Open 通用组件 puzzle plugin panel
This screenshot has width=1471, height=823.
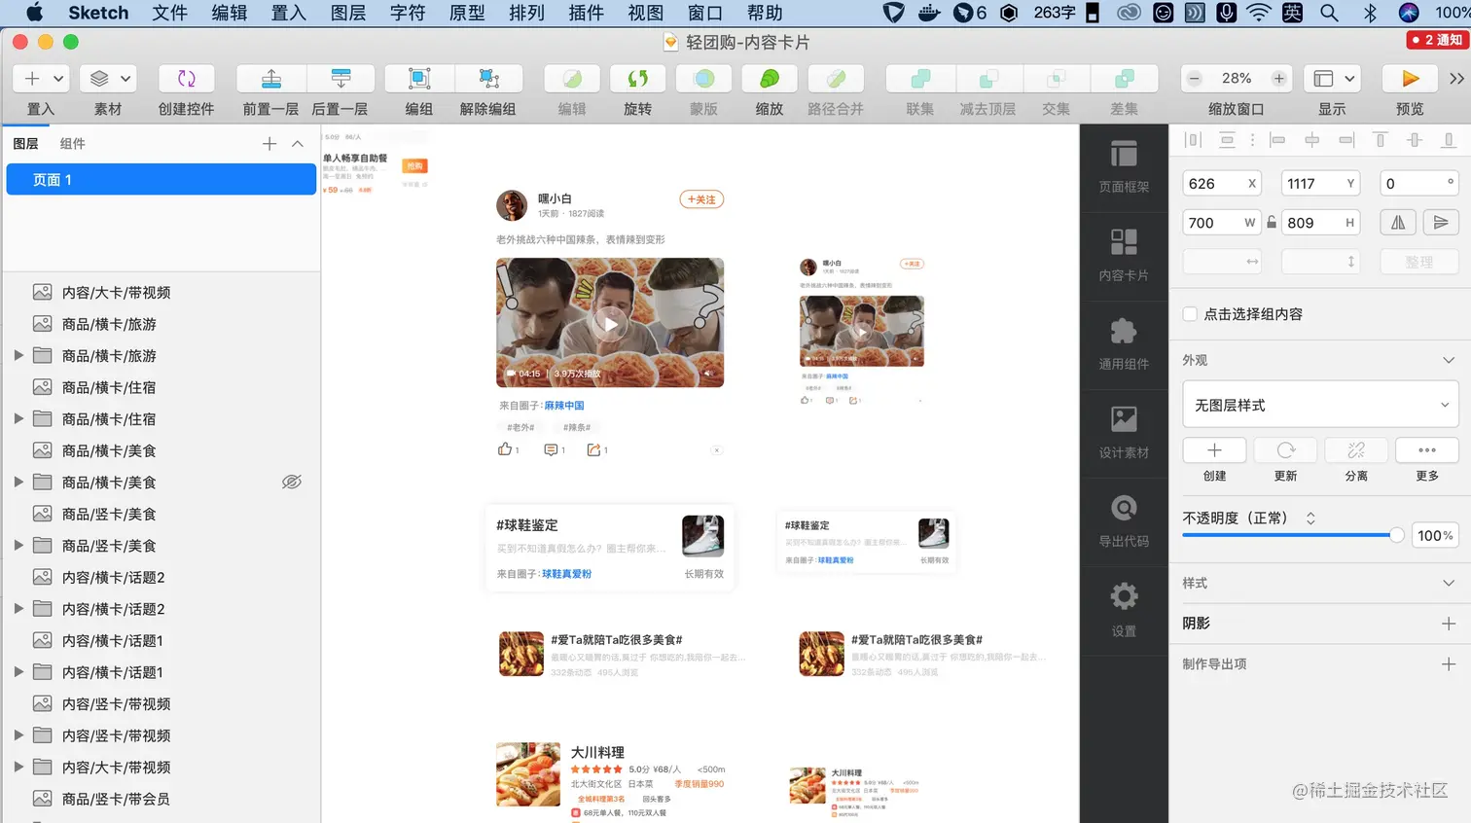point(1124,344)
